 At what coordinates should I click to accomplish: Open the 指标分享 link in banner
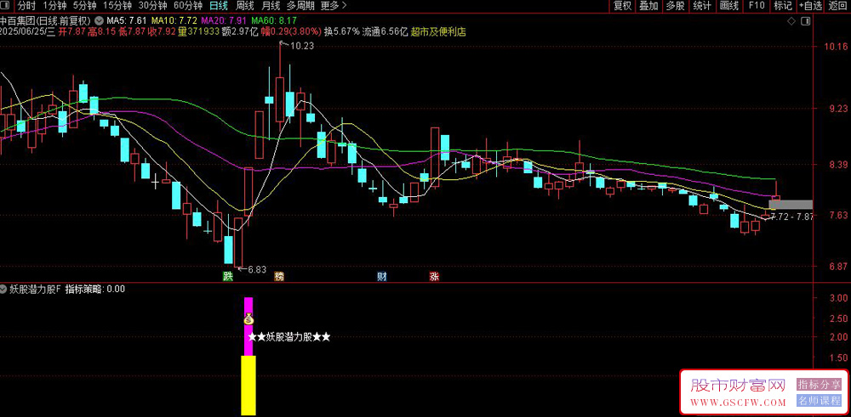[819, 385]
